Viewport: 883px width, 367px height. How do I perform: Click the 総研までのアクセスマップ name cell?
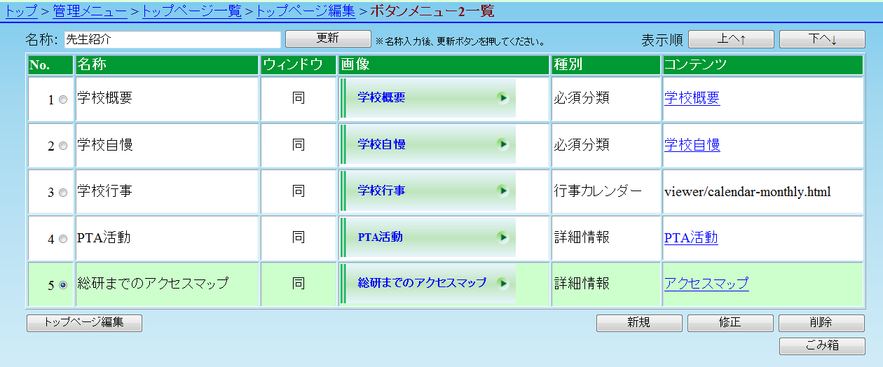click(167, 284)
